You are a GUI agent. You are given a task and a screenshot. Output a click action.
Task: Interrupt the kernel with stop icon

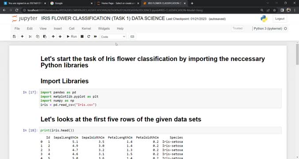82,37
